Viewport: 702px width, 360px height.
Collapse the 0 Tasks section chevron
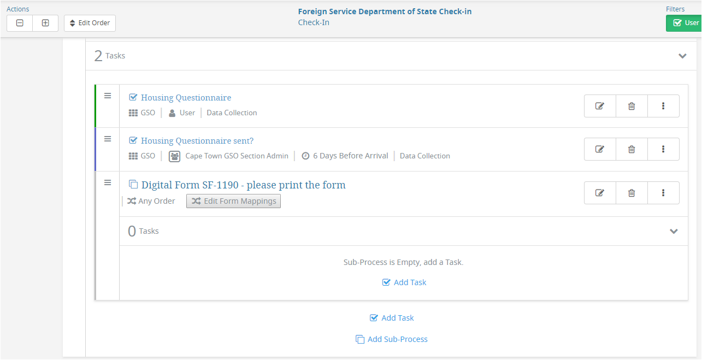[674, 231]
